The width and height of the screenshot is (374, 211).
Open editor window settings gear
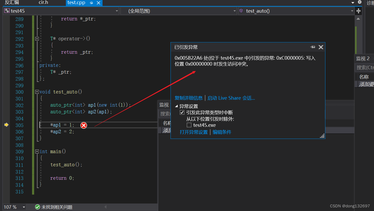359,2
